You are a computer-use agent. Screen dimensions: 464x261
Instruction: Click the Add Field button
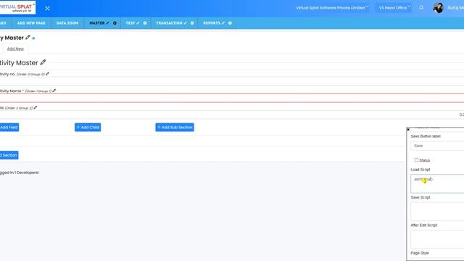[x=9, y=128]
